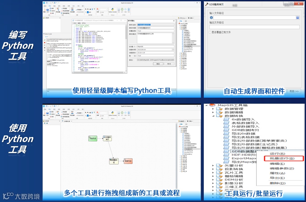Screen dimensions: 306x202
Task: Expand the 矢量分析 folder in enlarged tree
Action: [213, 166]
